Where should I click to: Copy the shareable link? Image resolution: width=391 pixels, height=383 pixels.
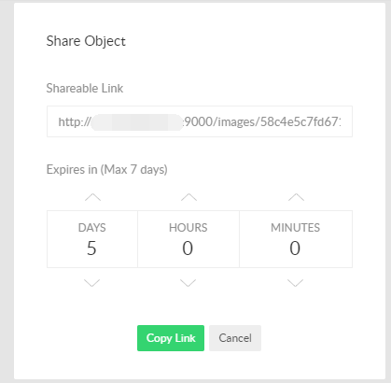171,338
